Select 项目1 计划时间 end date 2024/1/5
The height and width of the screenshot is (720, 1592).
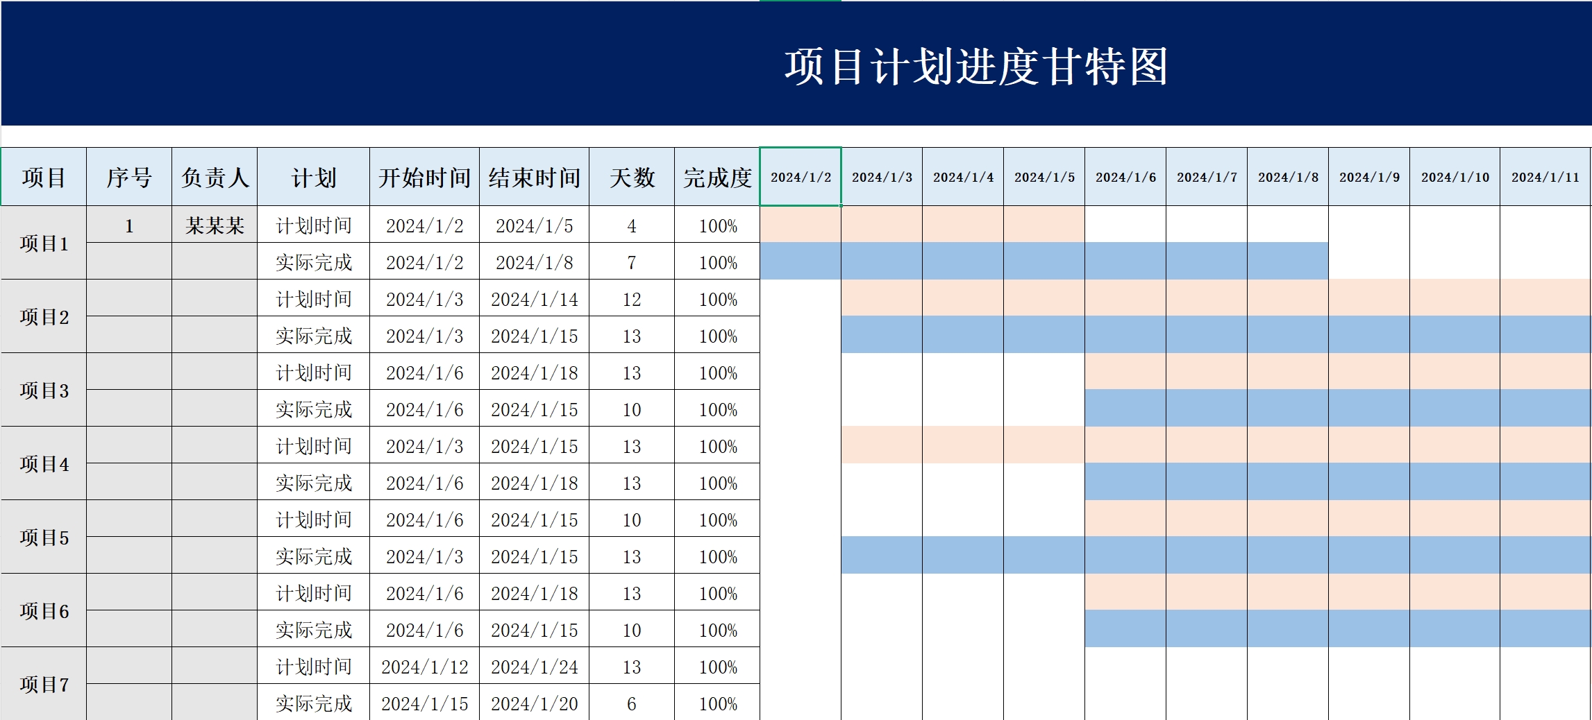[534, 225]
